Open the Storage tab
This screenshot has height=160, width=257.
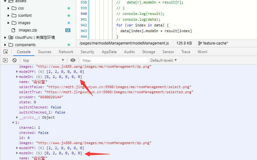(148, 52)
